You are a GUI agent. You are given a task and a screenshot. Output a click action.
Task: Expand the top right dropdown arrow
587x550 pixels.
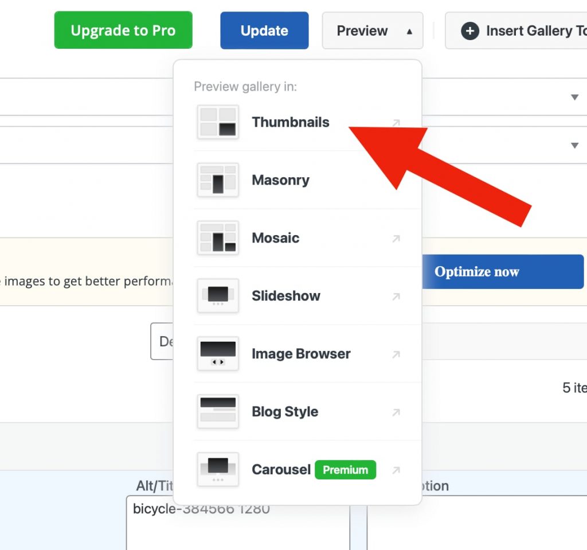click(x=574, y=97)
